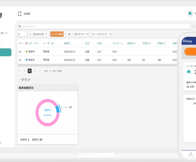Click the orange button in phone preview

[190, 52]
